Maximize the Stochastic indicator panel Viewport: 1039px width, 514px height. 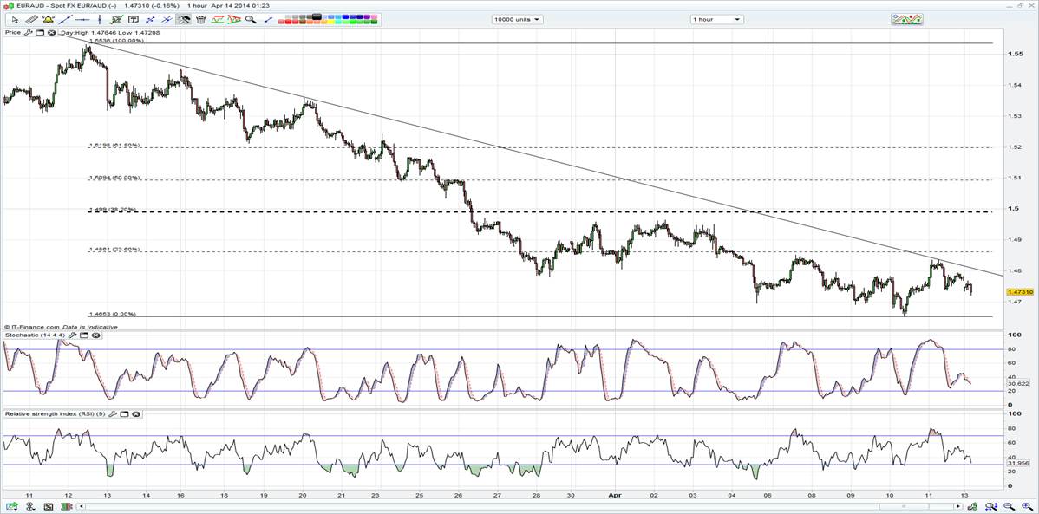83,334
